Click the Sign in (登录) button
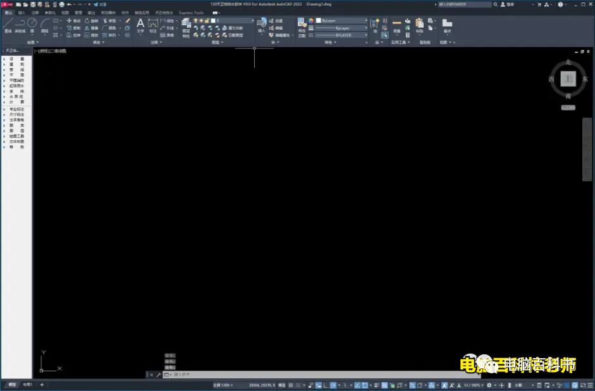This screenshot has height=391, width=595. pyautogui.click(x=508, y=4)
